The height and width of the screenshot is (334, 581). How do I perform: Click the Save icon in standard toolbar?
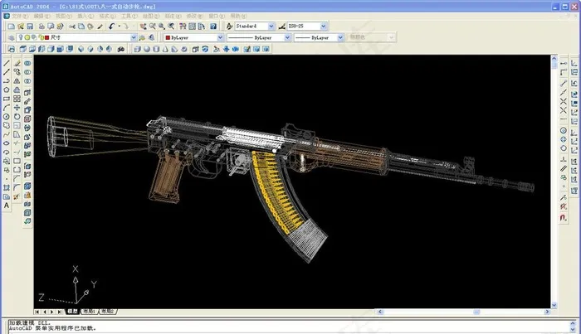[30, 27]
